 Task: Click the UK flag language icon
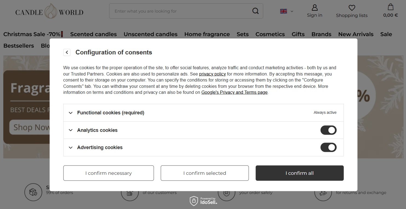[x=283, y=11]
